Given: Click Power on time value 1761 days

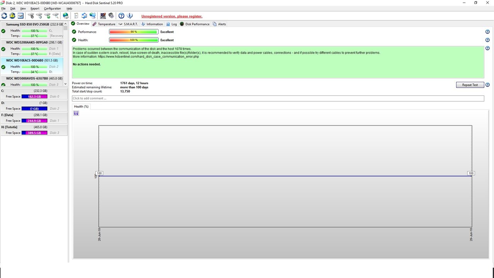Looking at the screenshot, I should [134, 83].
